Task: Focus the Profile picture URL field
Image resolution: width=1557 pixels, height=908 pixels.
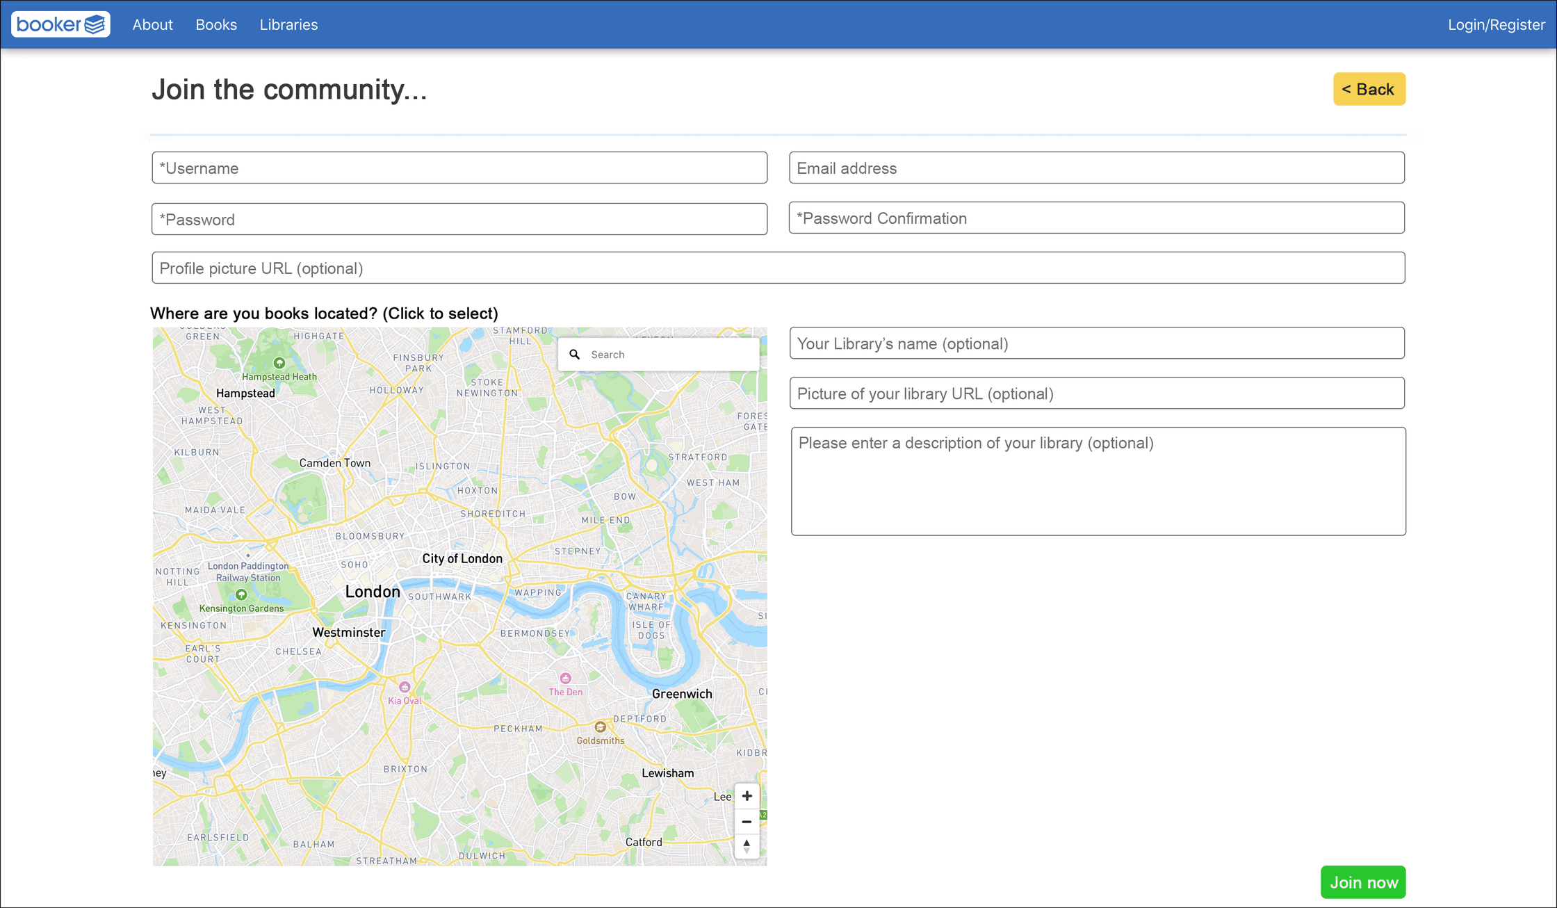Action: pyautogui.click(x=778, y=268)
